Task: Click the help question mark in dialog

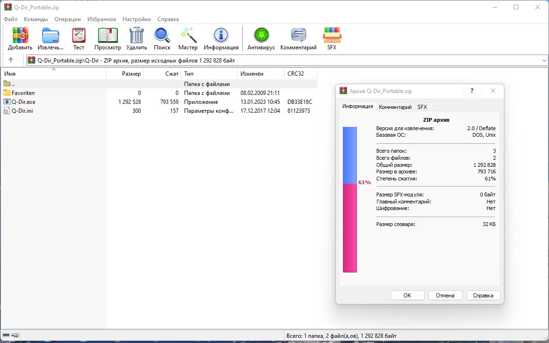Action: 472,91
